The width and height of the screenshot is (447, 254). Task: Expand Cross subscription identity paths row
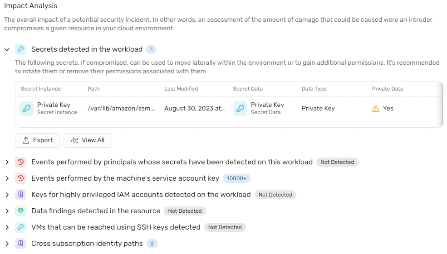(x=7, y=244)
